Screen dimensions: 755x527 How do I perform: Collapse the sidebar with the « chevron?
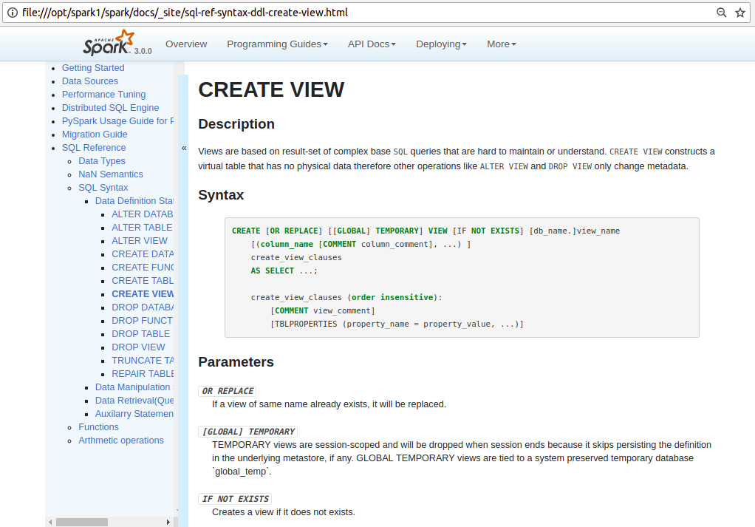tap(183, 148)
